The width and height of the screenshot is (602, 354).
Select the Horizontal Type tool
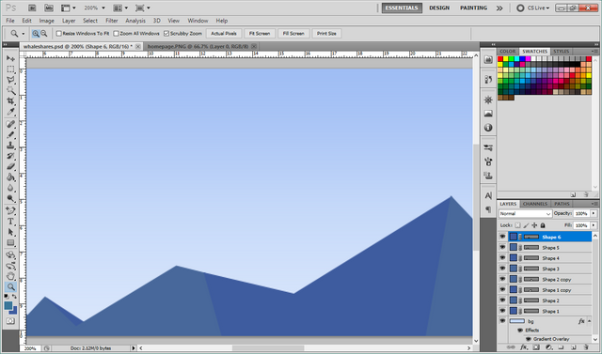10,222
